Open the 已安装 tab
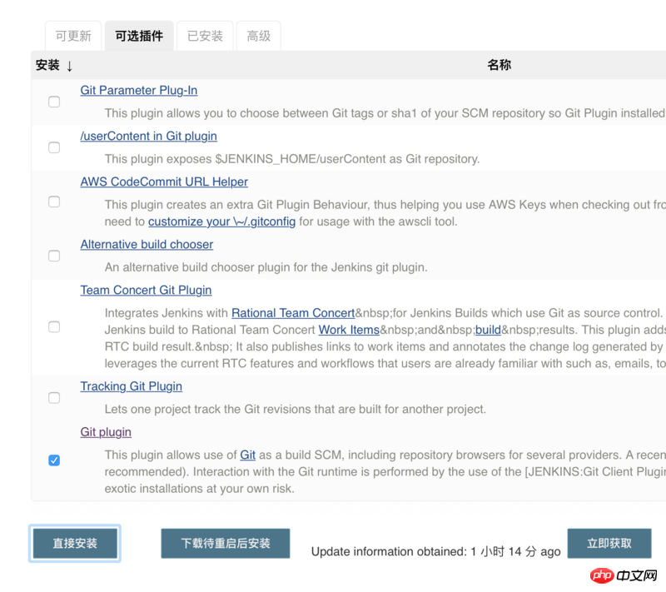 [x=205, y=36]
